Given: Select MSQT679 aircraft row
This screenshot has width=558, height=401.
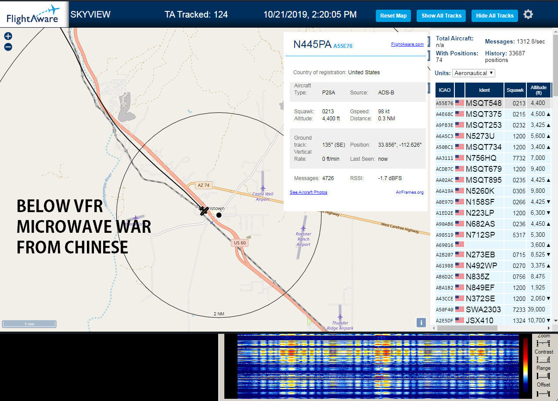Looking at the screenshot, I should 493,169.
